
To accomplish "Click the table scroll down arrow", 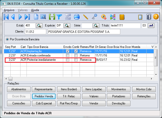I will (x=156, y=75).
